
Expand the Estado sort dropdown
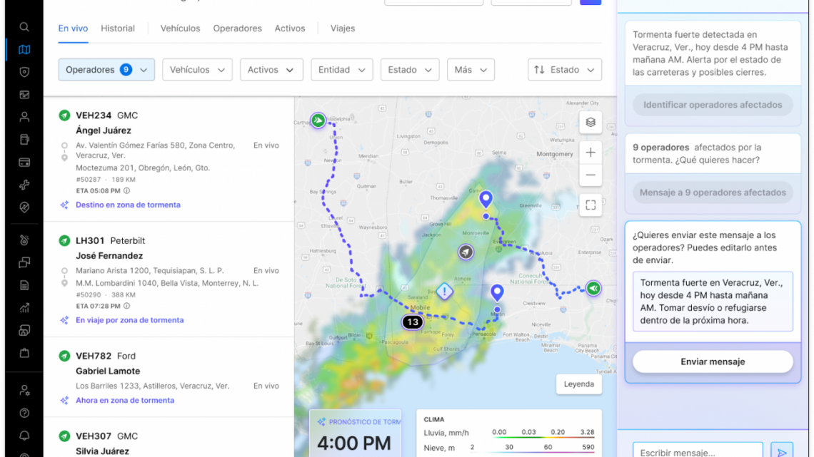click(x=564, y=70)
